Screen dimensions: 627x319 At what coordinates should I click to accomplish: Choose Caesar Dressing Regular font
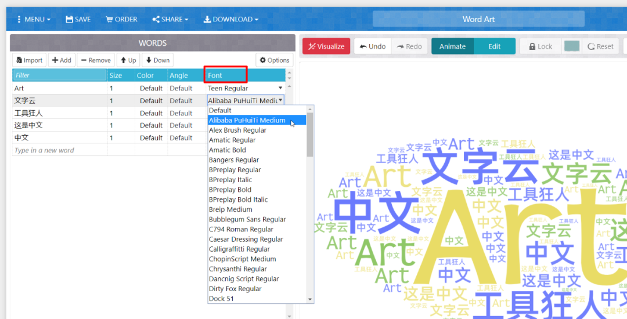pos(257,239)
